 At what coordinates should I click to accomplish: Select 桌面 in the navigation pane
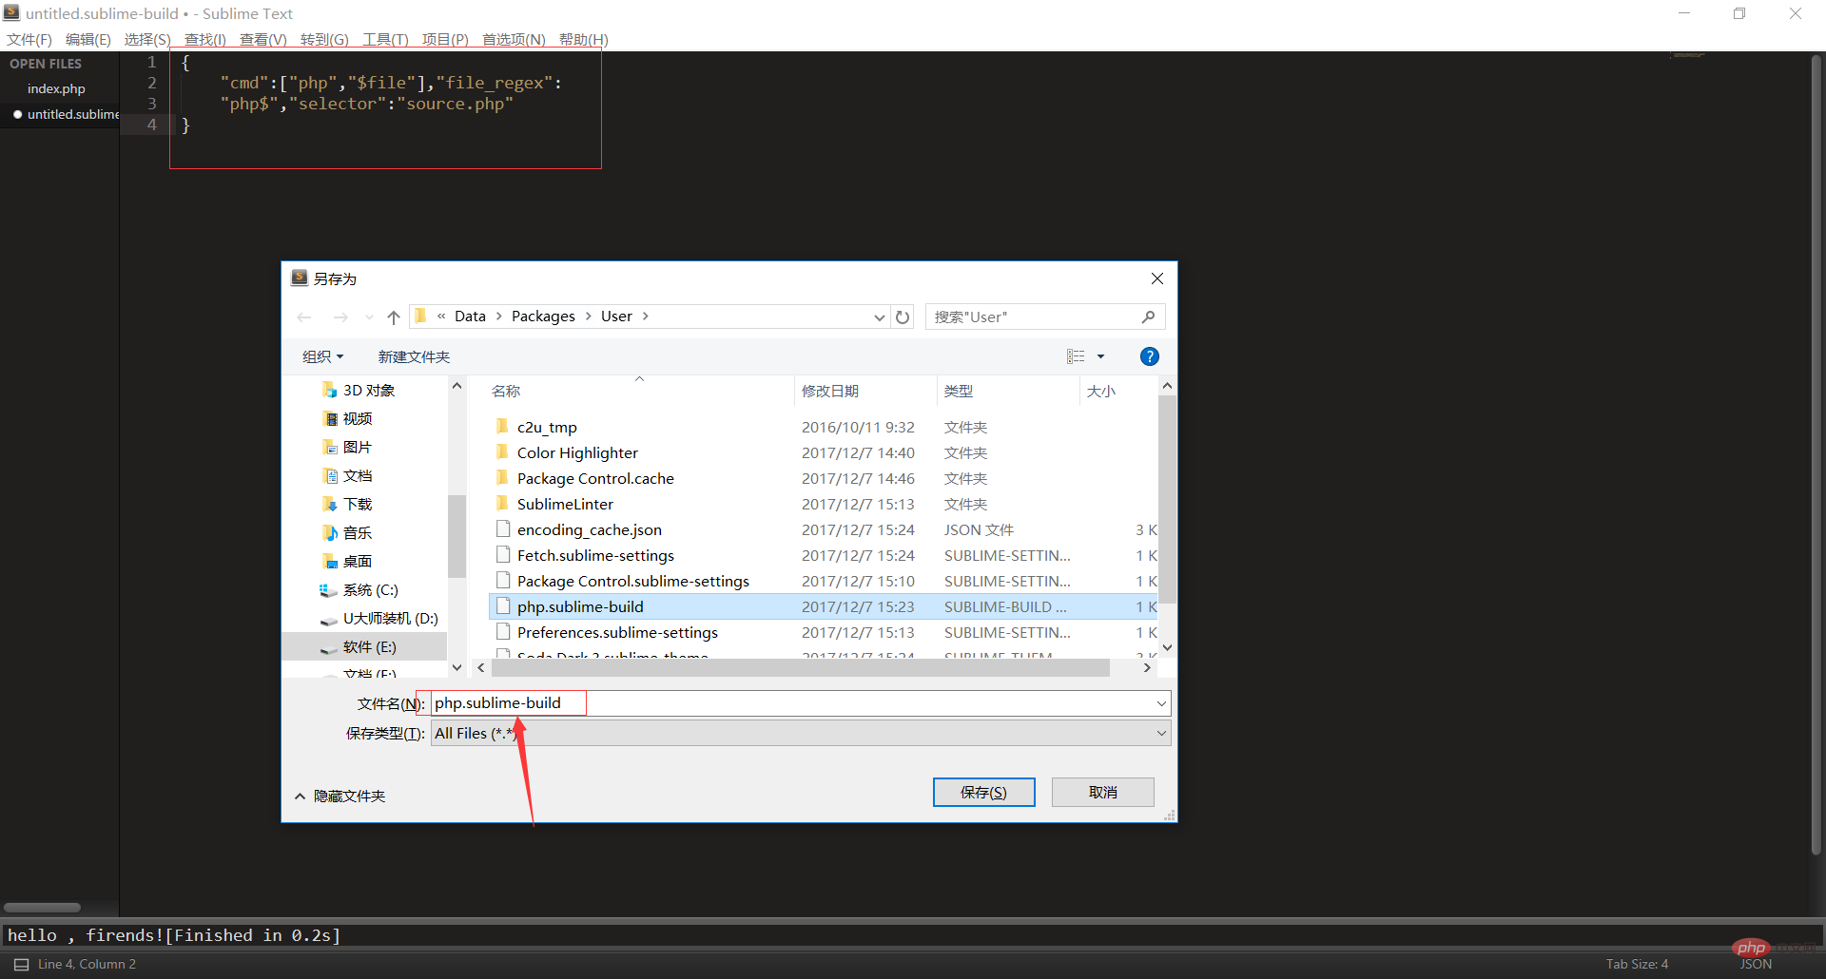click(357, 562)
